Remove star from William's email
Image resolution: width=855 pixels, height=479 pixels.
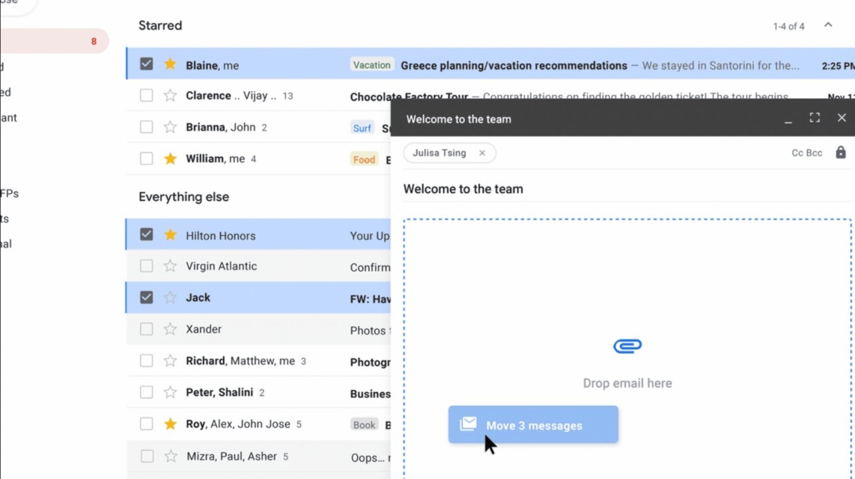[x=170, y=158]
